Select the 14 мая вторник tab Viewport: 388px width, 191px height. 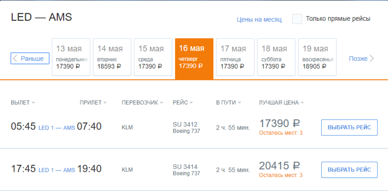[112, 57]
